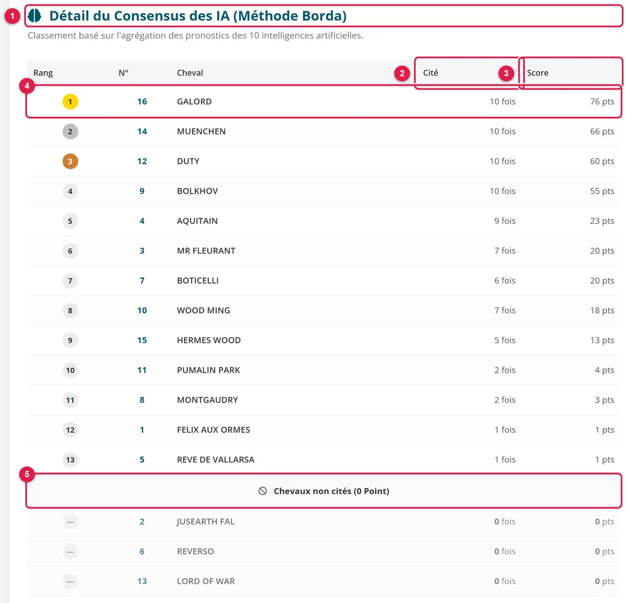Click the gold rank 1 badge for GALORD
The width and height of the screenshot is (628, 603).
pyautogui.click(x=70, y=102)
